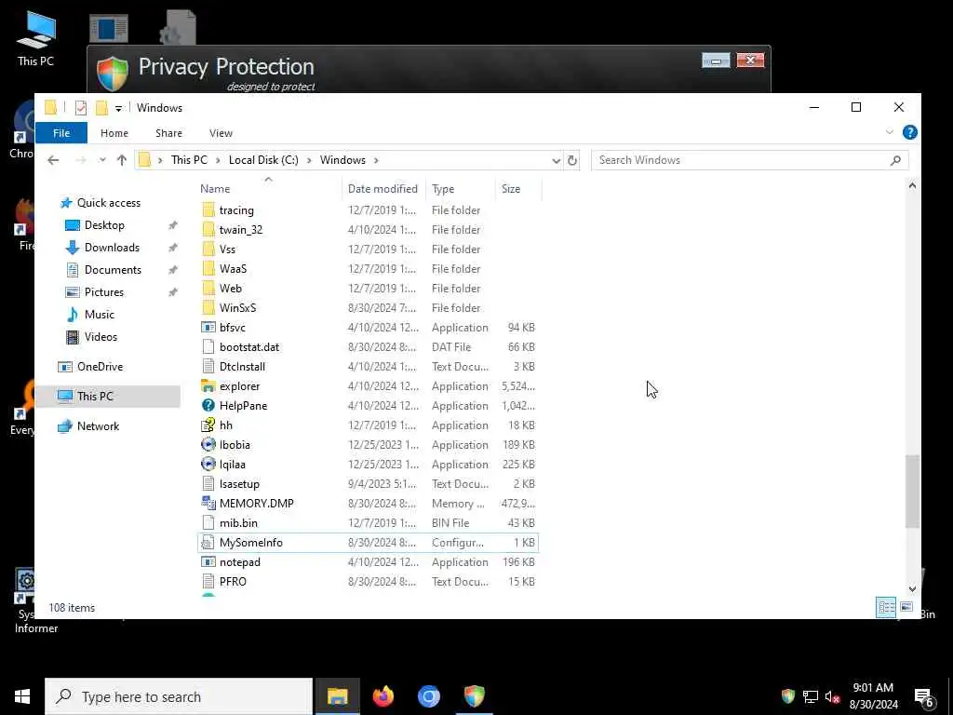
Task: Open the notification center icon
Action: [x=924, y=698]
